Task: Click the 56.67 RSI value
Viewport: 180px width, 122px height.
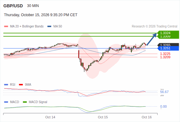Action: point(164,92)
